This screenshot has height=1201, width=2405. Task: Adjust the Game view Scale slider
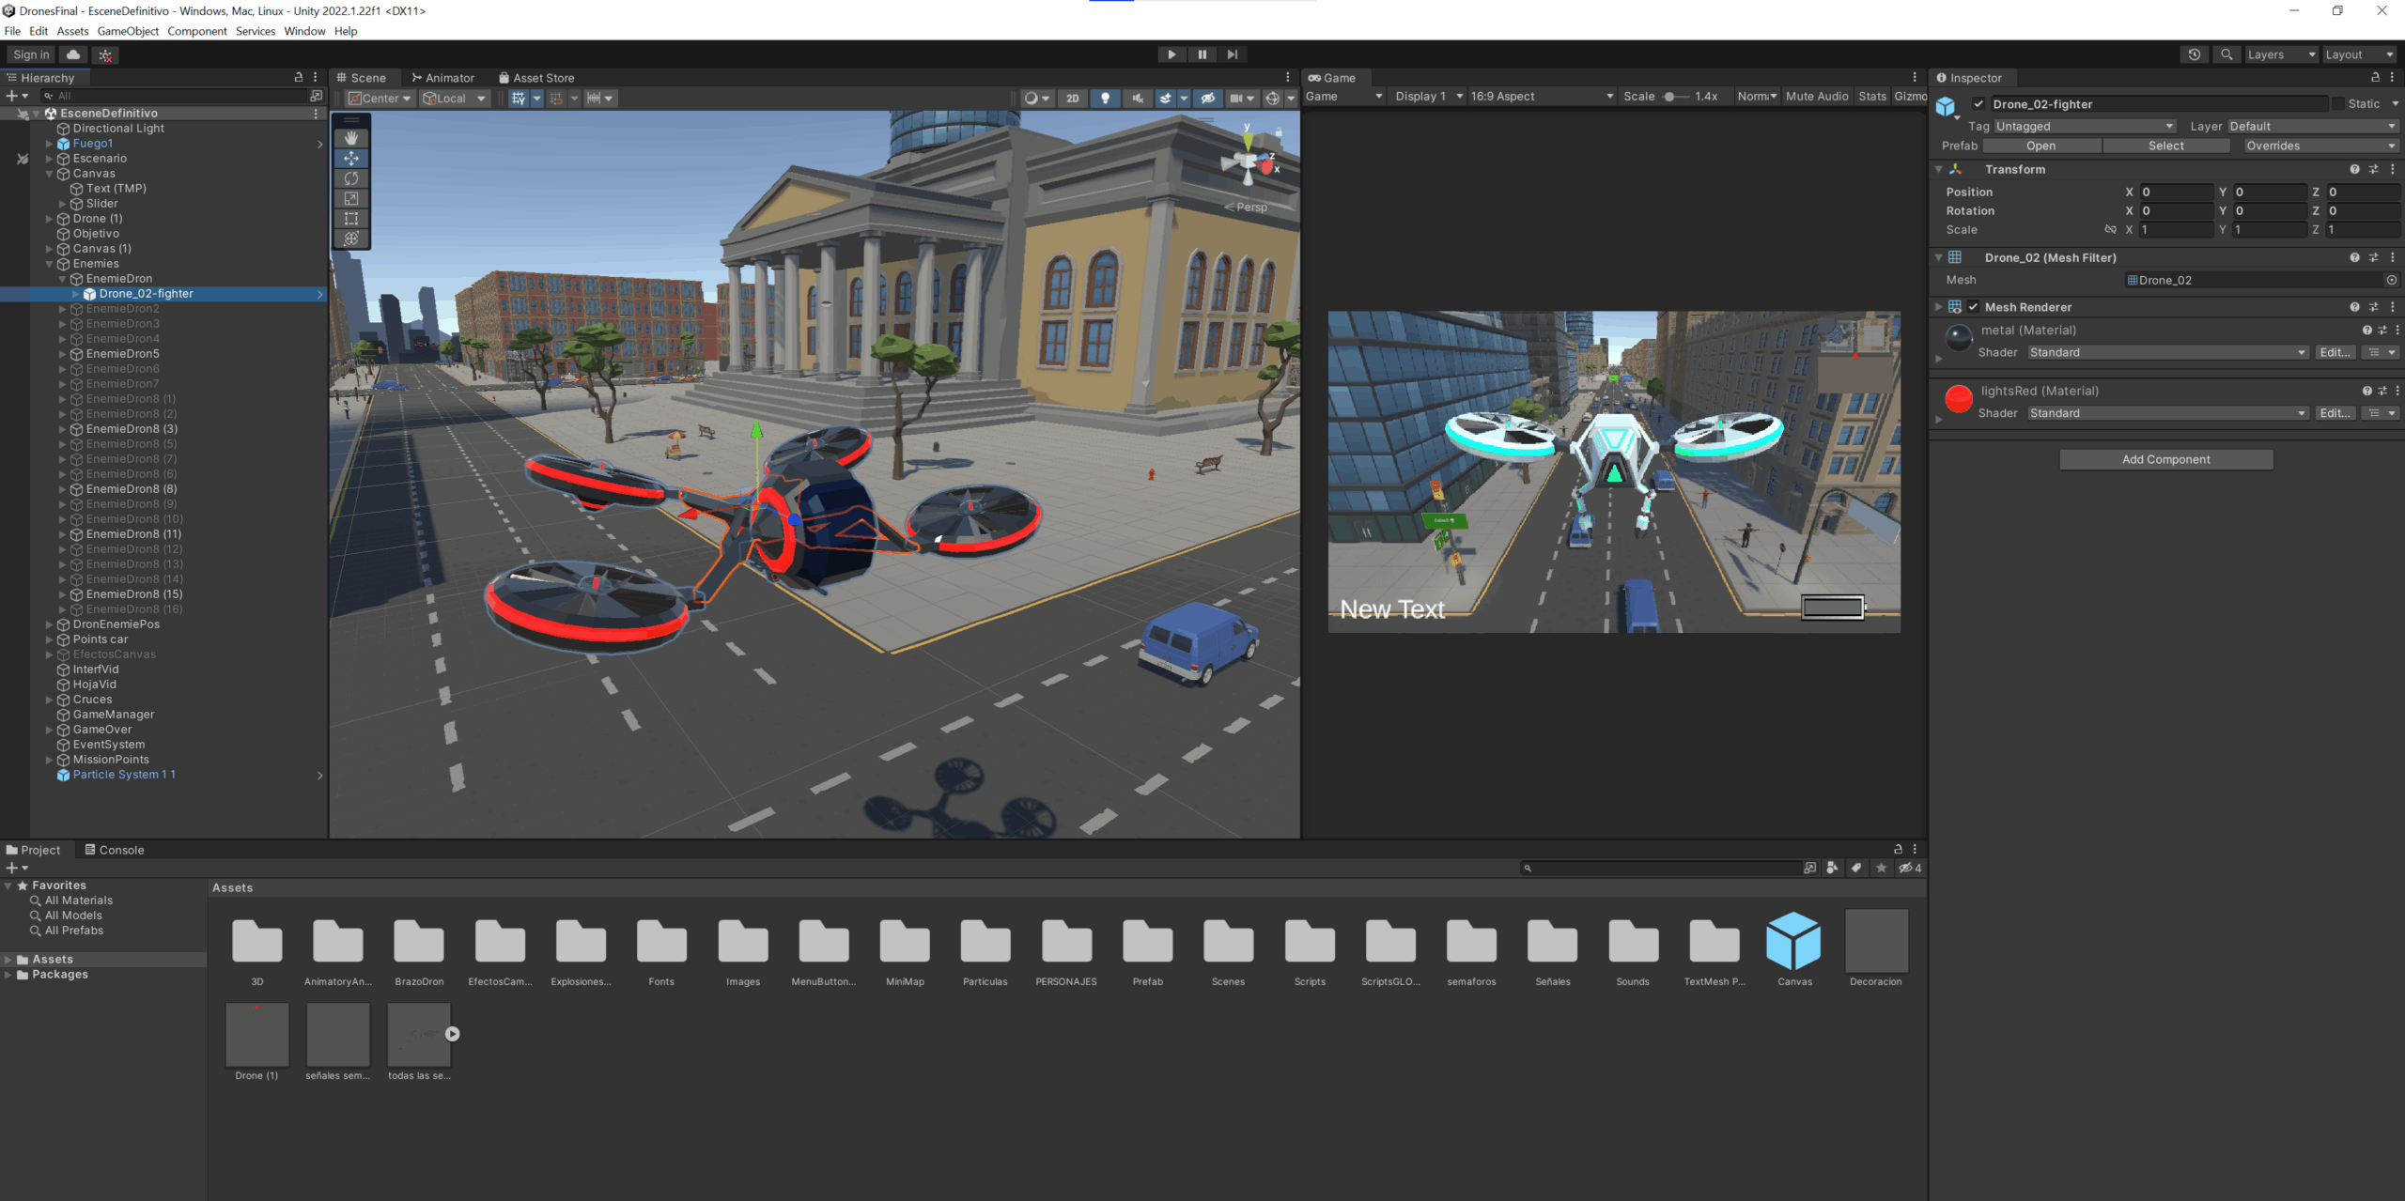(1673, 96)
